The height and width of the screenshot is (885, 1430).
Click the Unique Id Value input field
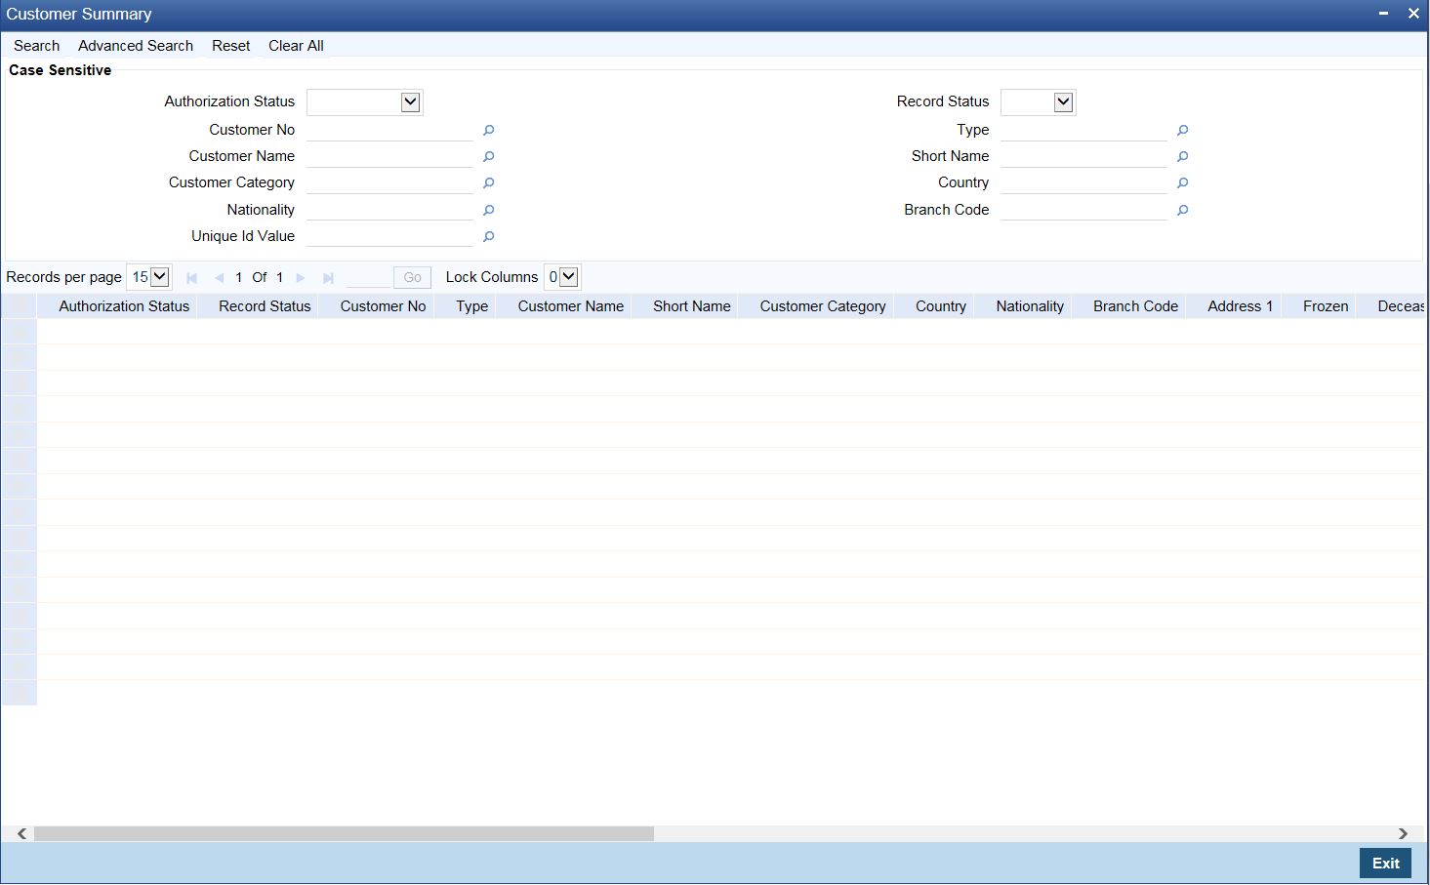[389, 236]
